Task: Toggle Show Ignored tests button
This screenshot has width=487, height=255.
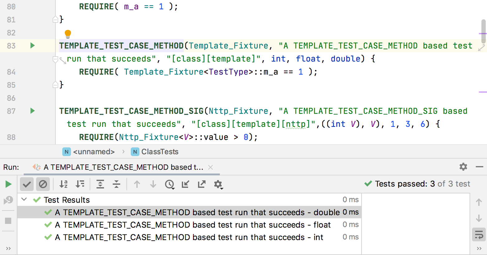Action: pos(43,184)
